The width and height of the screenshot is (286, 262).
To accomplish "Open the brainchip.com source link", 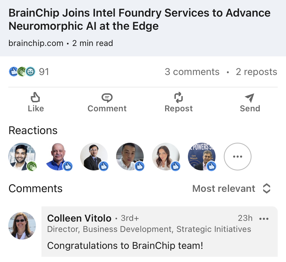I will tap(36, 43).
